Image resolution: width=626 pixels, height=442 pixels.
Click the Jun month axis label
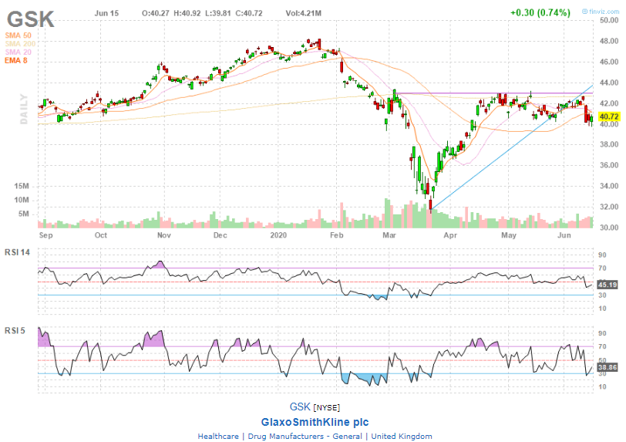coord(564,235)
